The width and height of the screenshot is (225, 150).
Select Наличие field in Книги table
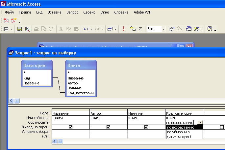tap(81, 88)
